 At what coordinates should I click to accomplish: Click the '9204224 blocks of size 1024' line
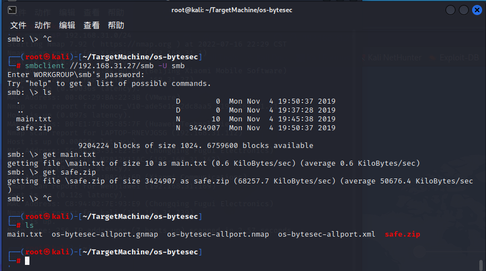(x=196, y=146)
